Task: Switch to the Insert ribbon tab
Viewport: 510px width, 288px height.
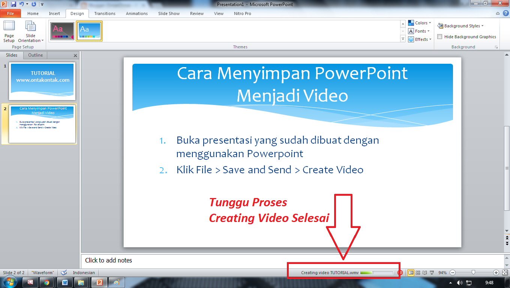Action: click(54, 13)
